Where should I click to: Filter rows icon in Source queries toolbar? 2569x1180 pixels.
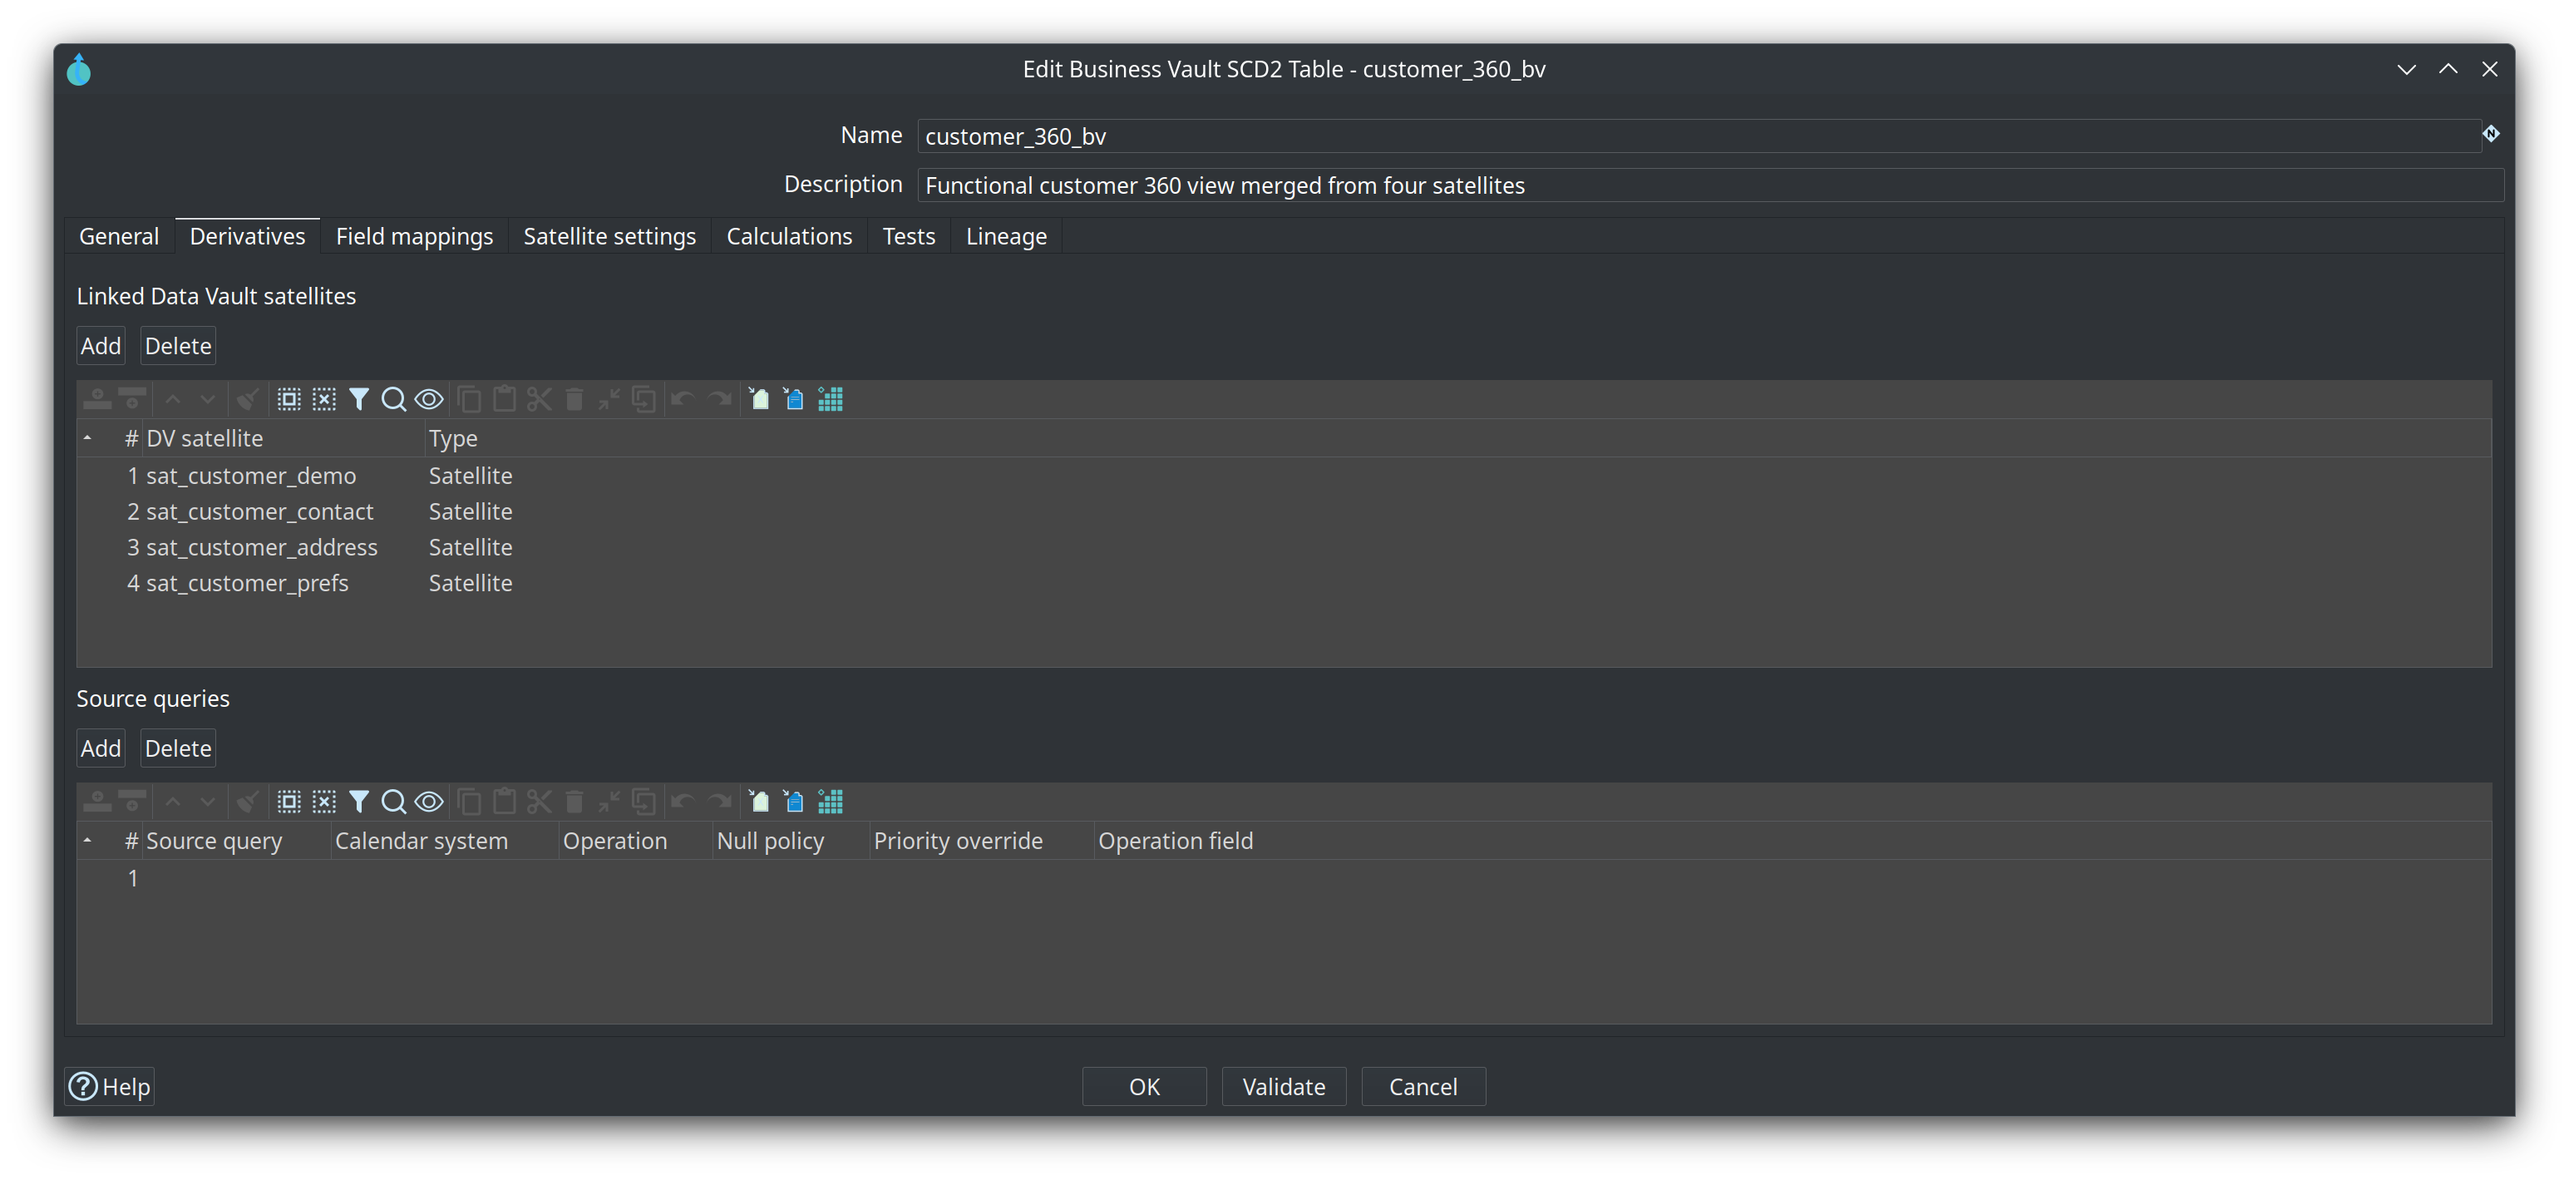[359, 801]
